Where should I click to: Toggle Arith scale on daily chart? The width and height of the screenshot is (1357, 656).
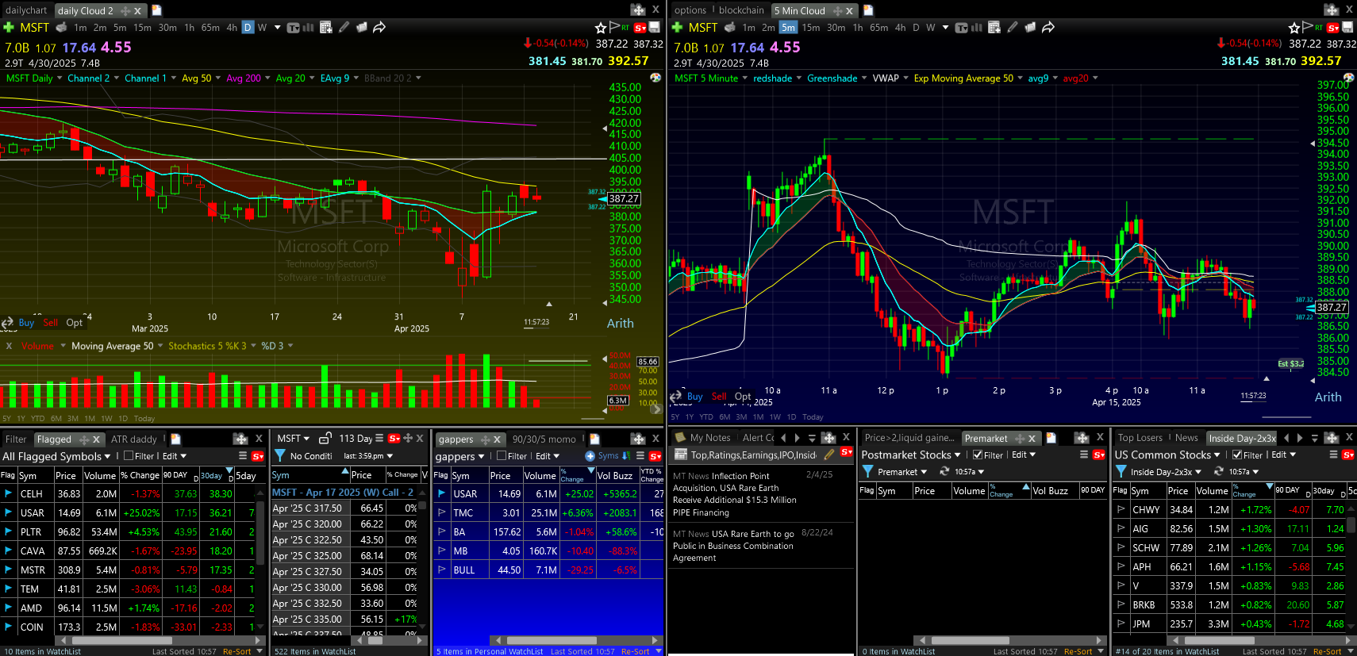[x=621, y=324]
